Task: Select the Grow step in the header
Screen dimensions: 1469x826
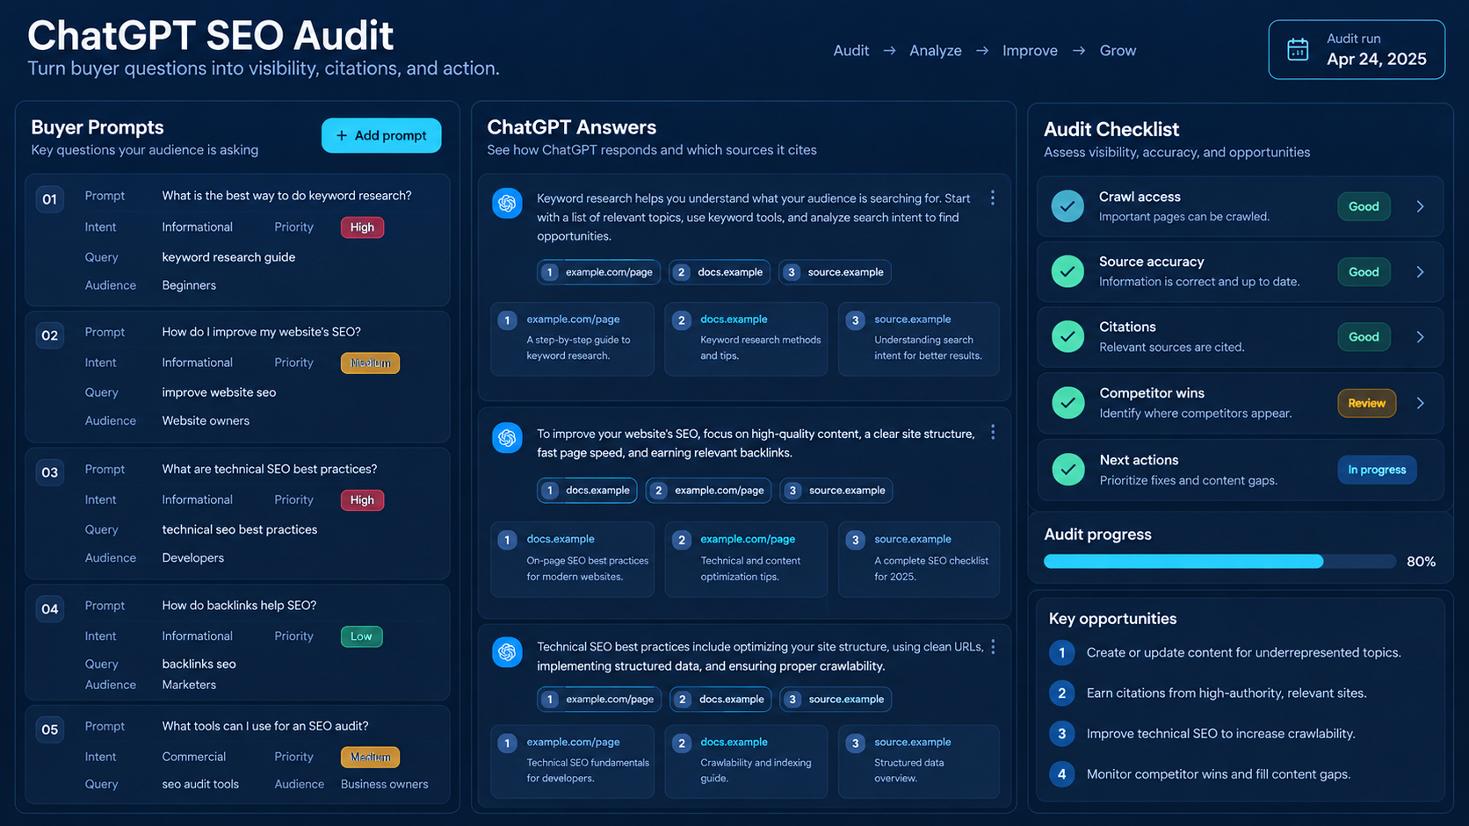Action: pyautogui.click(x=1118, y=51)
